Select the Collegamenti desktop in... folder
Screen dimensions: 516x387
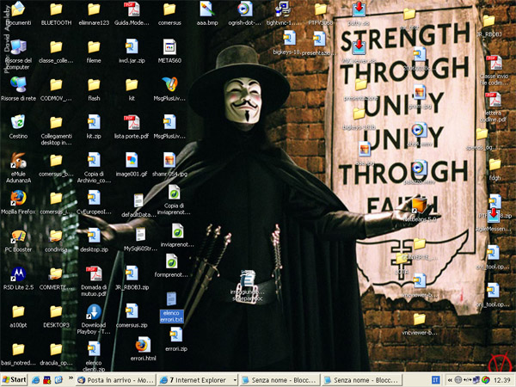56,122
